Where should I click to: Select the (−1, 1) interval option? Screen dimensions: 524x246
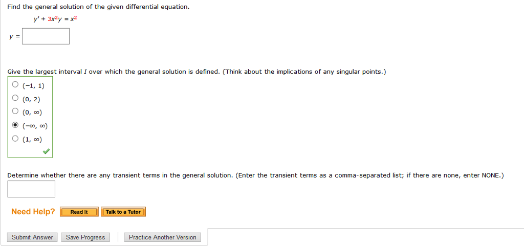point(15,85)
